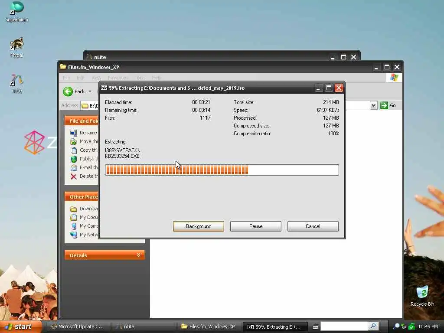
Task: Click the Files count 1117
Action: click(205, 118)
